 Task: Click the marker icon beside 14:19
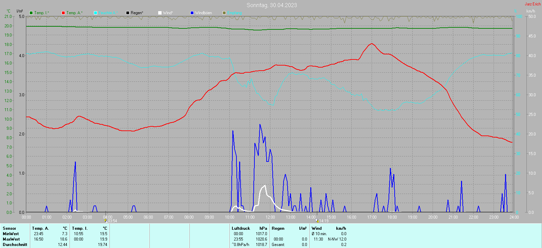coord(317,221)
